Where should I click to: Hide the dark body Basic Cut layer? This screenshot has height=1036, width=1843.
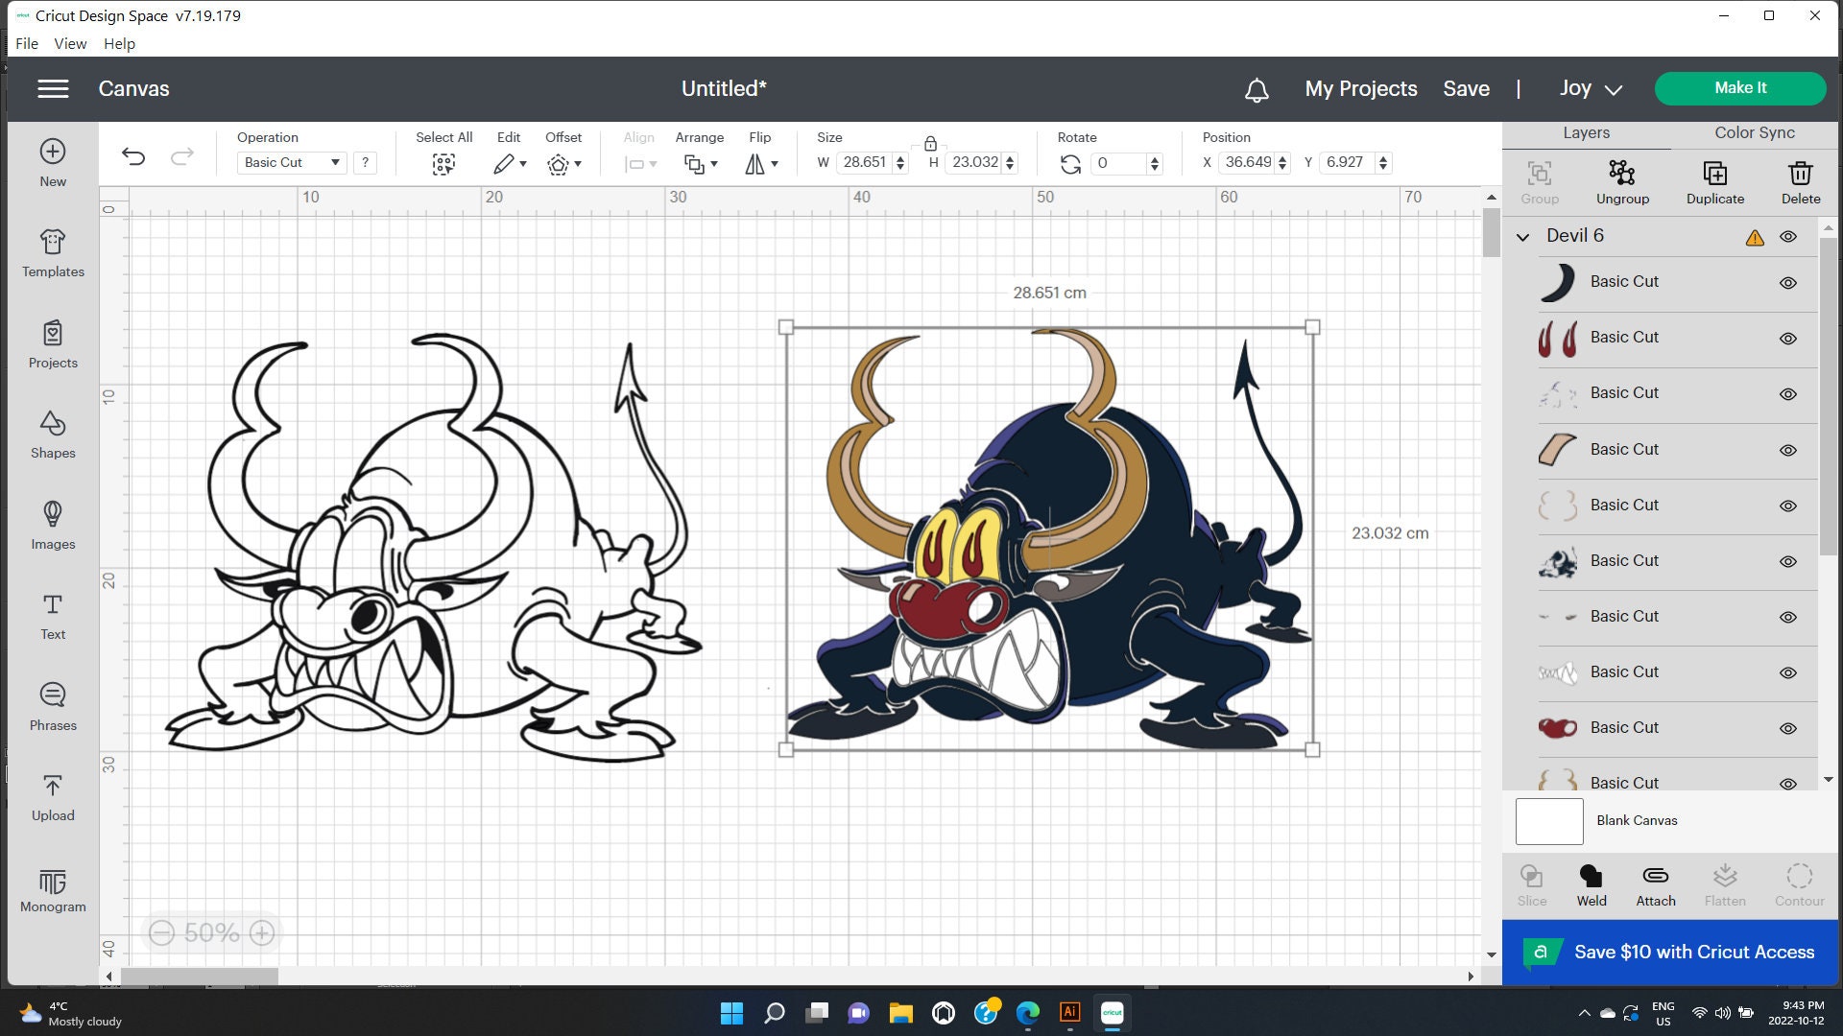(1788, 561)
